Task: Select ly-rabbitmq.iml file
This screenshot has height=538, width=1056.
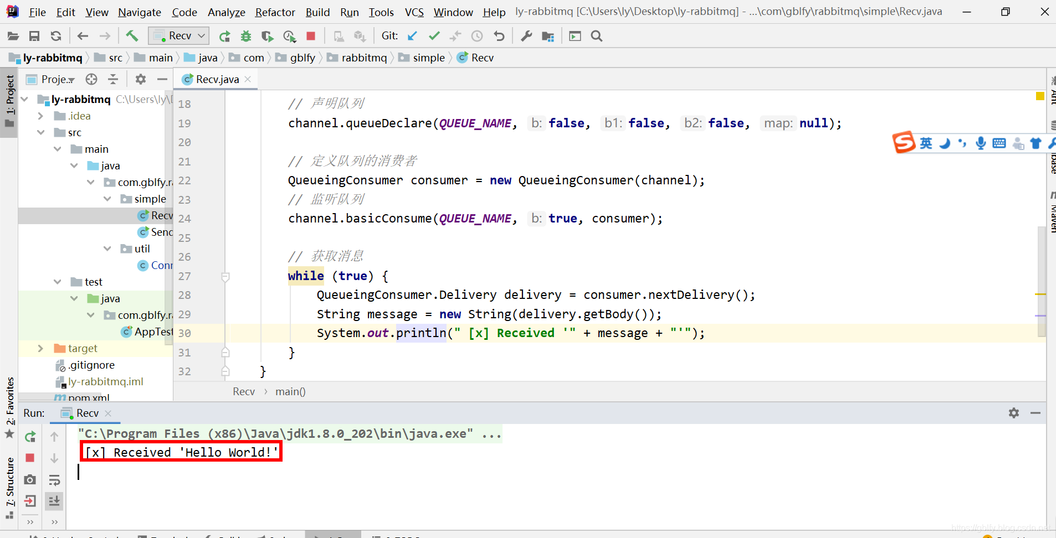Action: [x=99, y=381]
